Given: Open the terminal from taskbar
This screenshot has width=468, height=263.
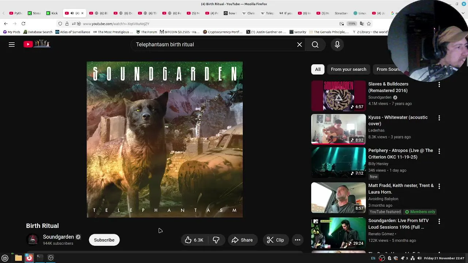Looking at the screenshot, I should 39,258.
